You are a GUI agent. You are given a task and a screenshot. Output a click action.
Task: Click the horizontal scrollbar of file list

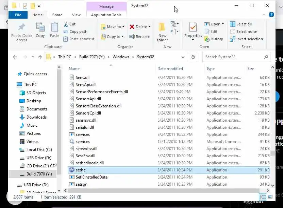tap(164, 190)
